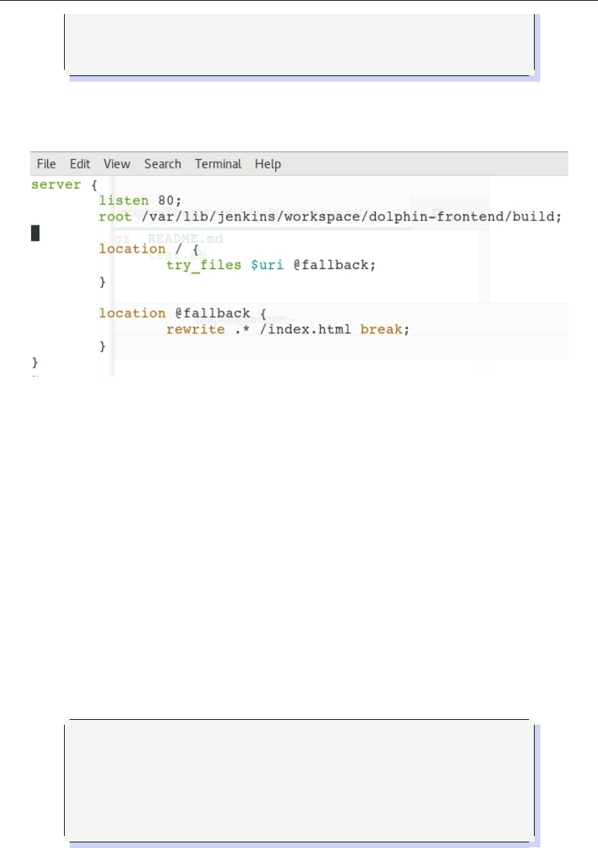Image resolution: width=598 pixels, height=848 pixels.
Task: Click the jenkins workspace build path
Action: tap(352, 217)
